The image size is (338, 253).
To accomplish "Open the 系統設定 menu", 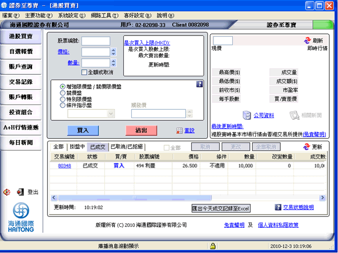I will pyautogui.click(x=72, y=16).
